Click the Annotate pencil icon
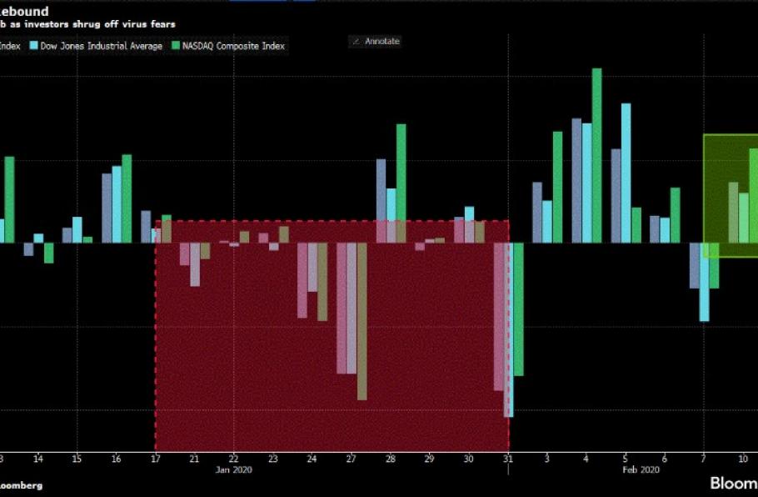The width and height of the screenshot is (758, 497). 356,41
